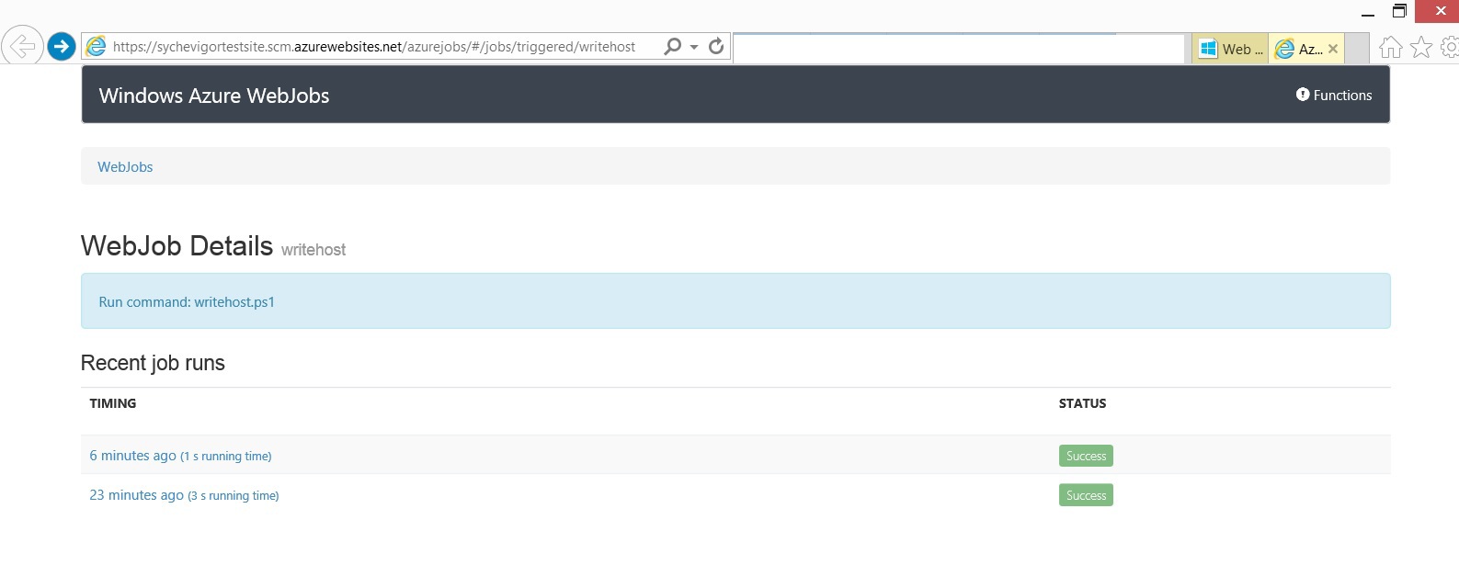Click 'Run command: writehost.ps1' text
Viewport: 1459px width, 565px height.
pos(187,302)
